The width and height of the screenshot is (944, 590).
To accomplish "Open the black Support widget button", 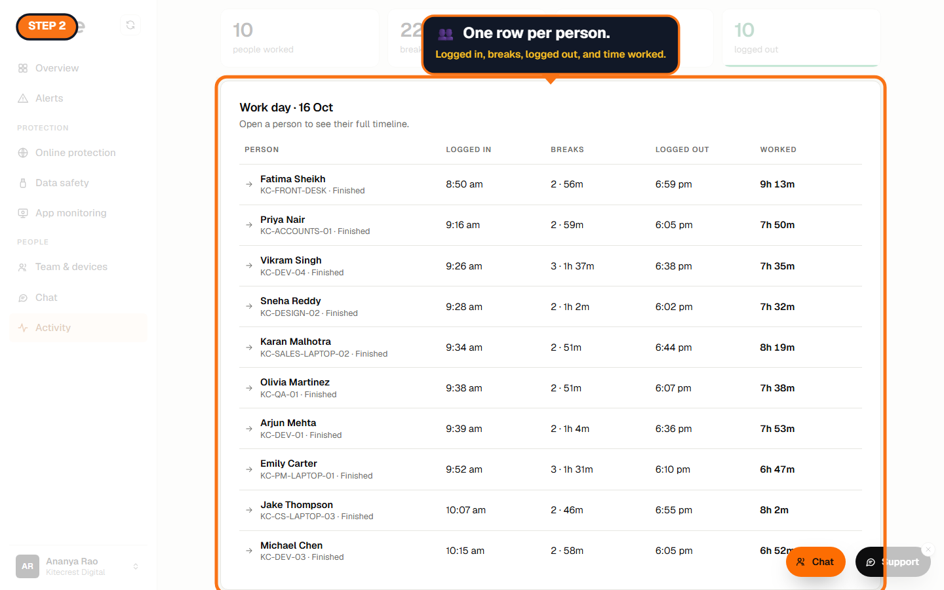I will tap(893, 562).
